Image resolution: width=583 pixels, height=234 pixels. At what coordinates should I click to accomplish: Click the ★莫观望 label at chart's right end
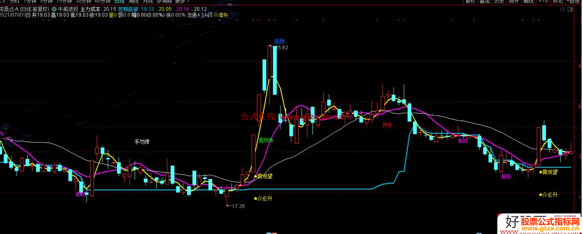point(548,172)
